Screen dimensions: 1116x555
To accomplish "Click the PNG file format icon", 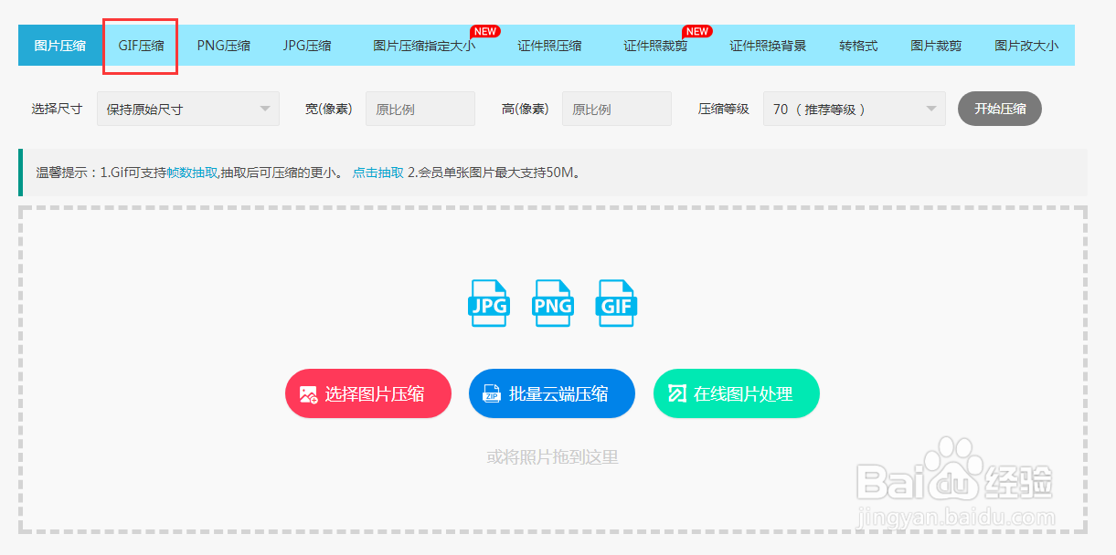I will point(552,301).
